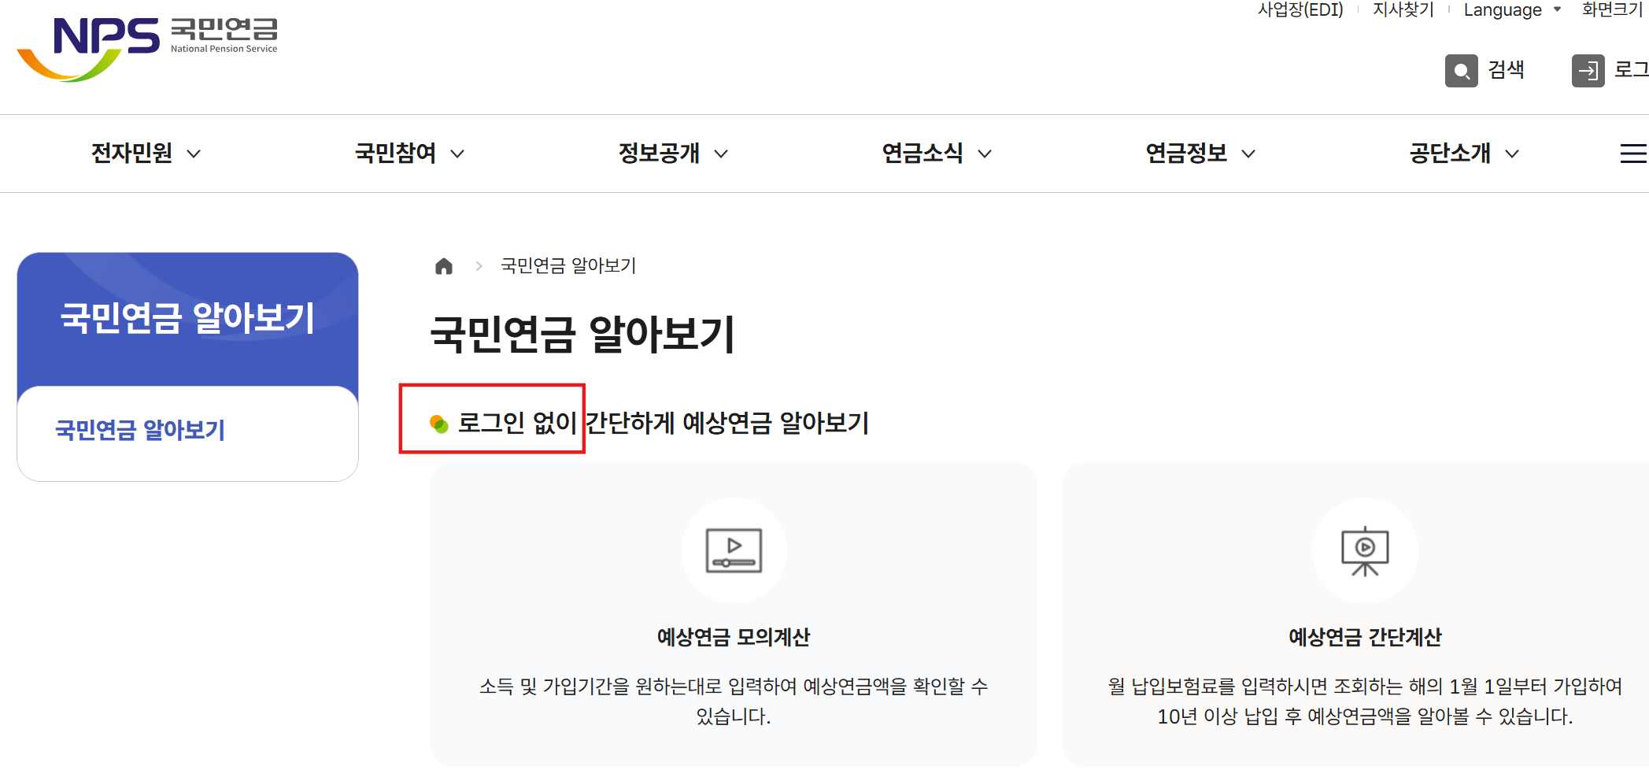Open the 공단소개 menu
Image resolution: width=1649 pixels, height=770 pixels.
[1451, 154]
